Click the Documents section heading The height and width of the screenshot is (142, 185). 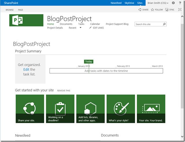(x=110, y=135)
